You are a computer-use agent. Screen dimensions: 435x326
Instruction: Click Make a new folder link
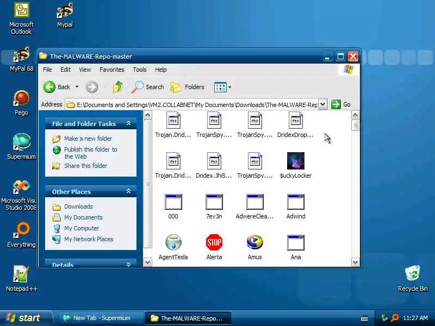(x=88, y=139)
